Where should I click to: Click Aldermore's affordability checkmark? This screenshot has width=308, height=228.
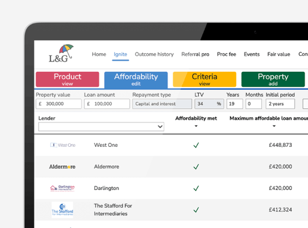tap(196, 167)
